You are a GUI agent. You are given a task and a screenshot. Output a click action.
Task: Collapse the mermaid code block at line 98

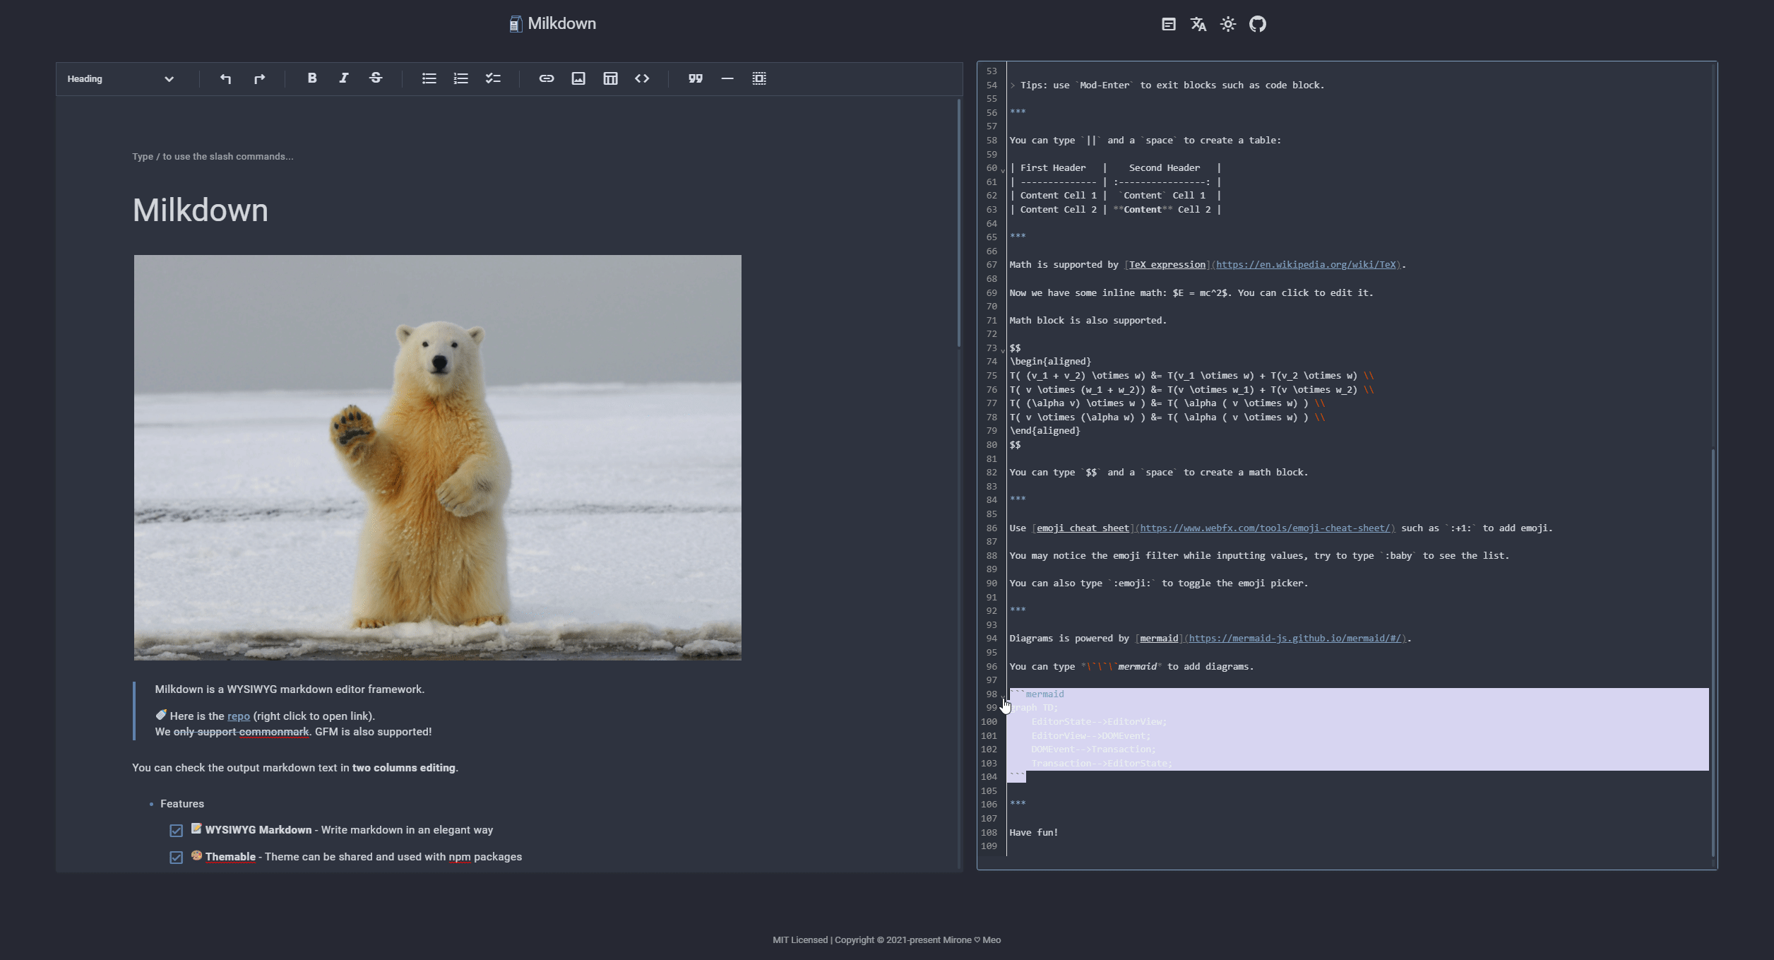coord(1001,697)
